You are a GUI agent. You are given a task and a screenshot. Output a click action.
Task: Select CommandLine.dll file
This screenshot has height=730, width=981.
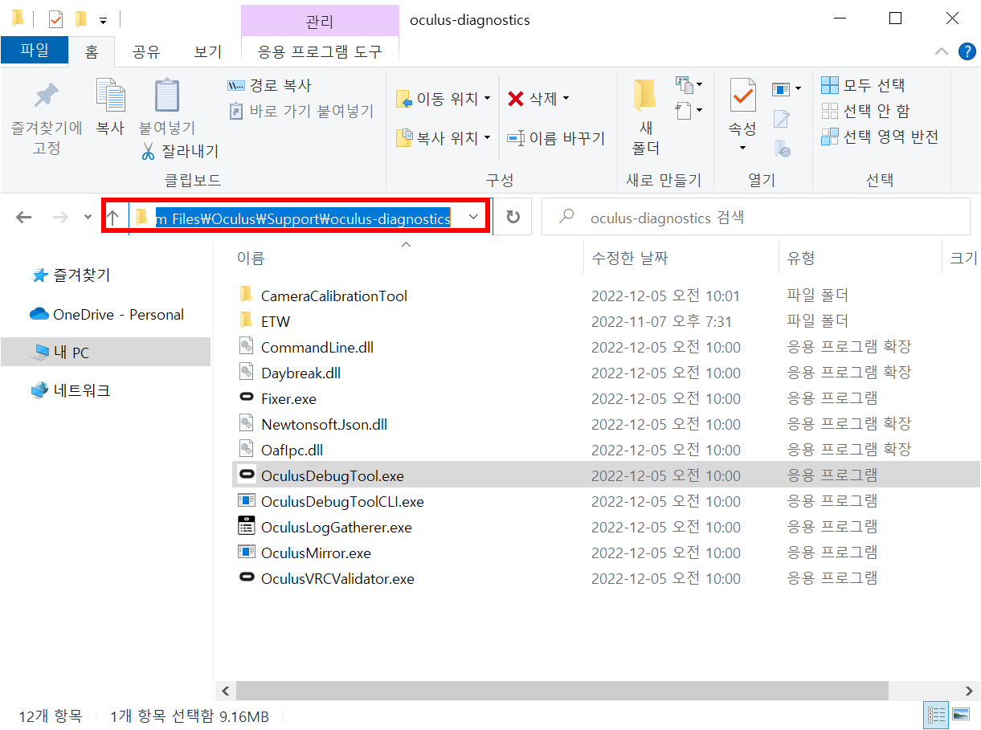point(317,347)
